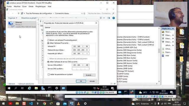
Task: Click the Serveur DNS auxiliaire field
Action: tap(81, 69)
